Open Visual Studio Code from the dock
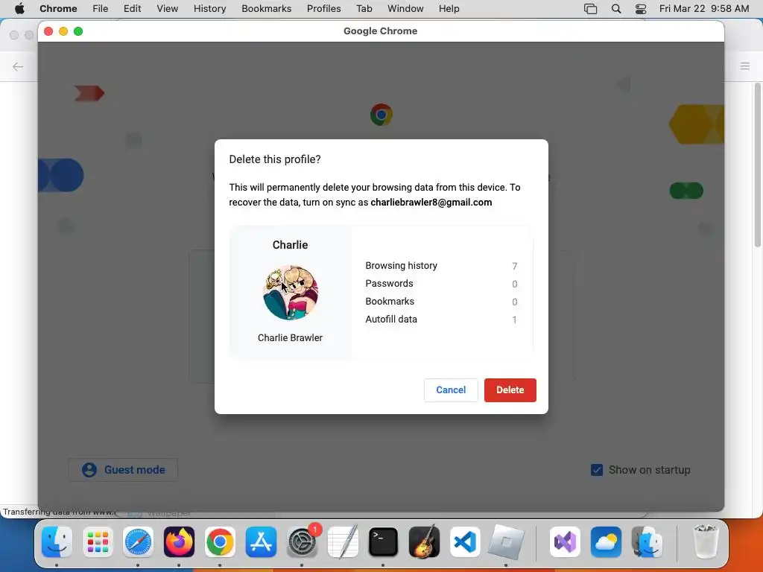This screenshot has width=763, height=572. pyautogui.click(x=465, y=542)
